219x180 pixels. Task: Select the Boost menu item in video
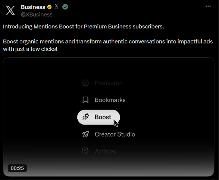pyautogui.click(x=98, y=117)
